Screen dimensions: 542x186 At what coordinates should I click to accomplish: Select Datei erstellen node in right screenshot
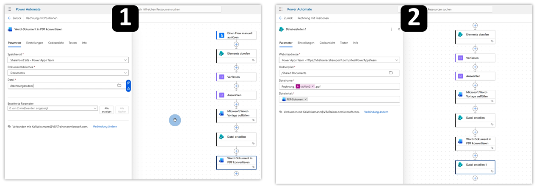pos(475,120)
